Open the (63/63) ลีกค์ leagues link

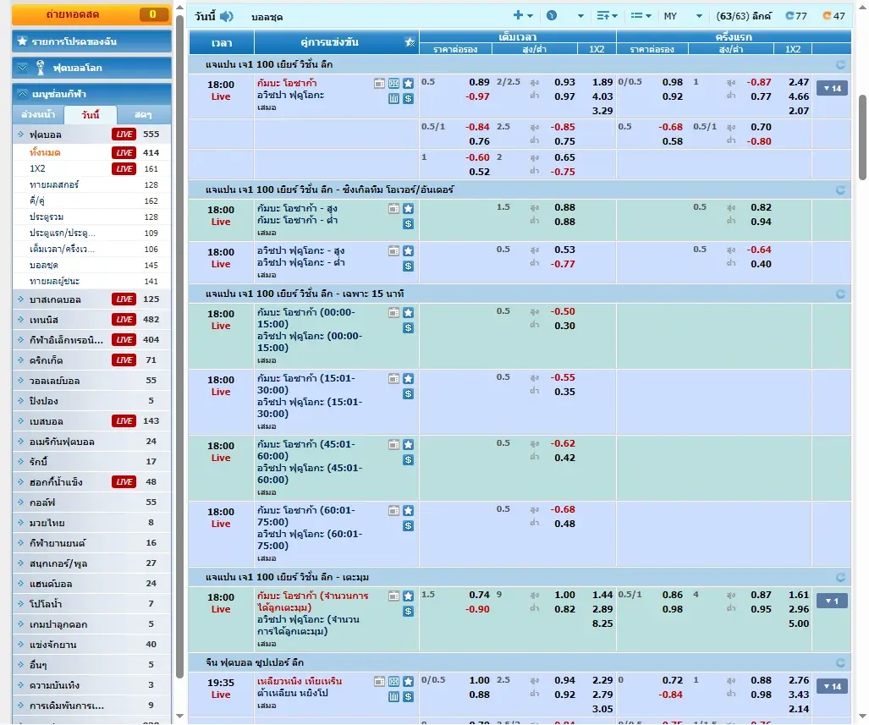point(744,14)
